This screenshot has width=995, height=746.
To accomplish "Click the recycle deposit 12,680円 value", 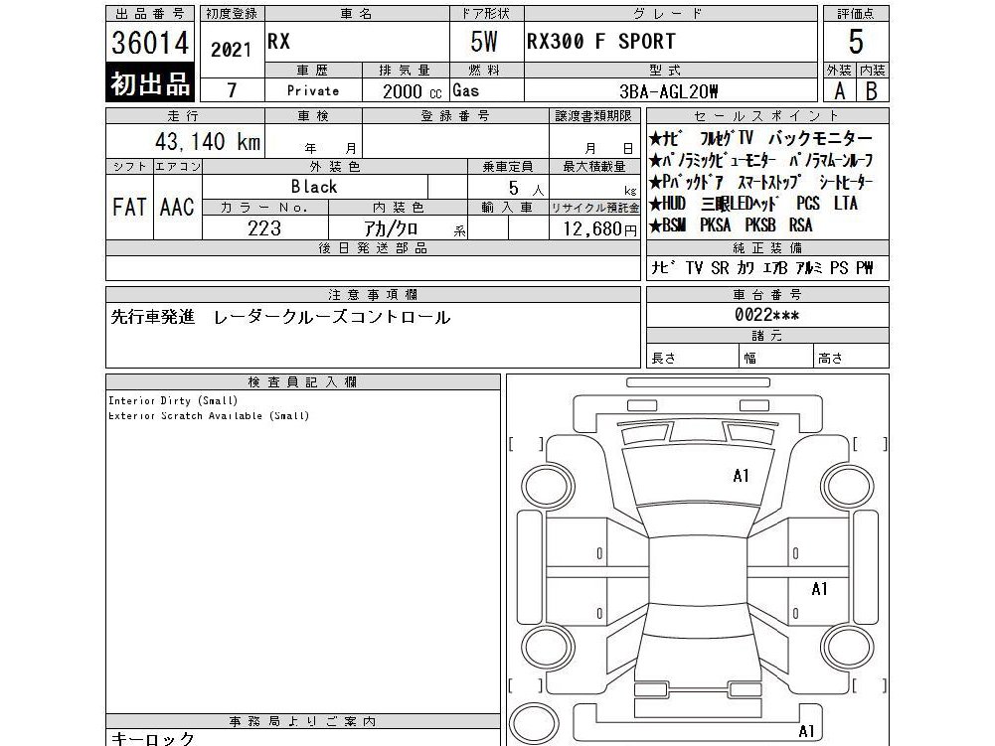I will click(599, 228).
